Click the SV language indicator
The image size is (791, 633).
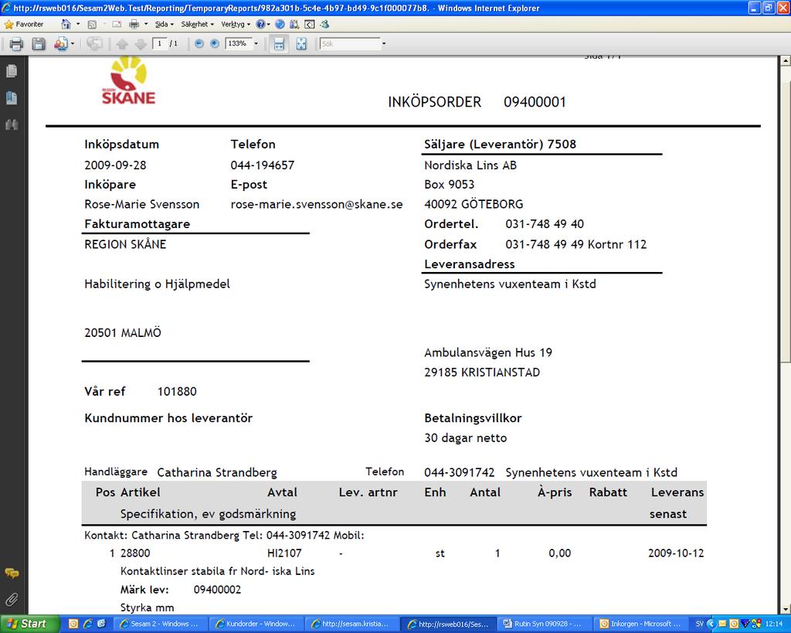700,624
